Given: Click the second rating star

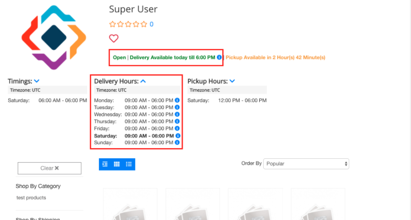Looking at the screenshot, I should (x=120, y=24).
